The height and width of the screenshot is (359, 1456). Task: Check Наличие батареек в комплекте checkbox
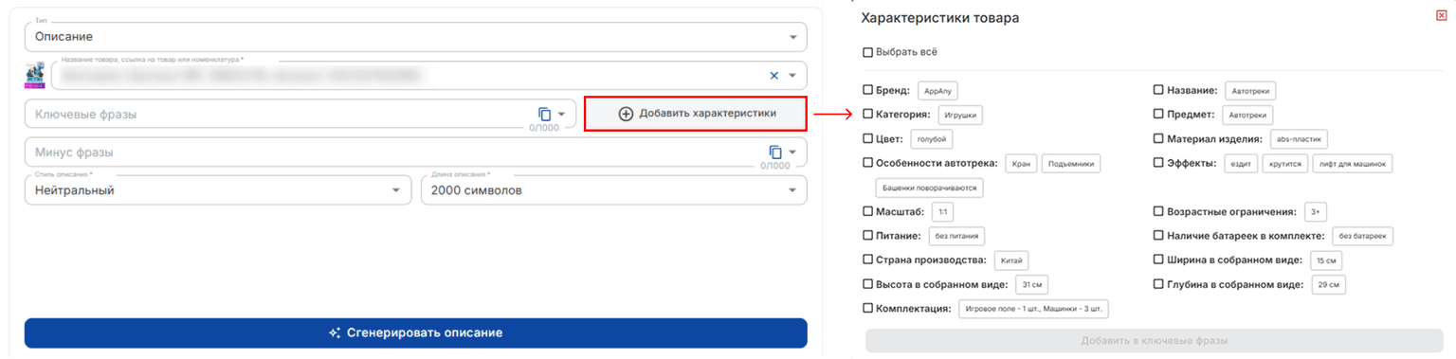1158,235
